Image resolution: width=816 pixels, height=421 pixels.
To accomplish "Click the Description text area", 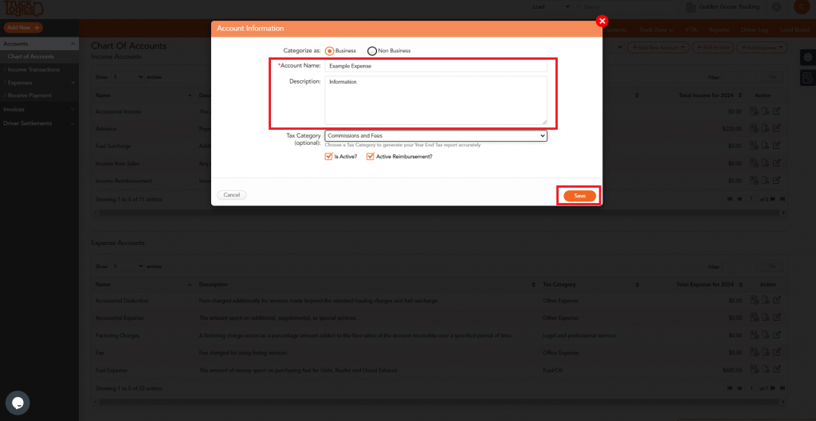I will [436, 100].
